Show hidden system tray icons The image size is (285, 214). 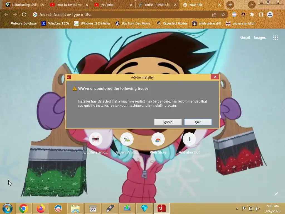(x=237, y=208)
